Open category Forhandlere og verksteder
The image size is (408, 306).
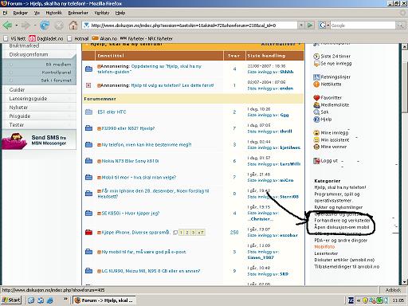342,221
